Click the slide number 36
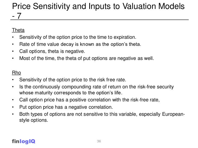The image size is (198, 148). point(99,141)
